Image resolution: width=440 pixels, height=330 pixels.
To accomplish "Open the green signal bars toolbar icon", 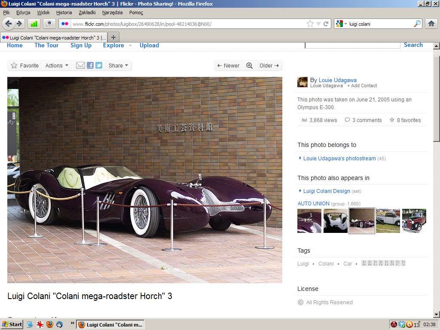I will pyautogui.click(x=34, y=24).
